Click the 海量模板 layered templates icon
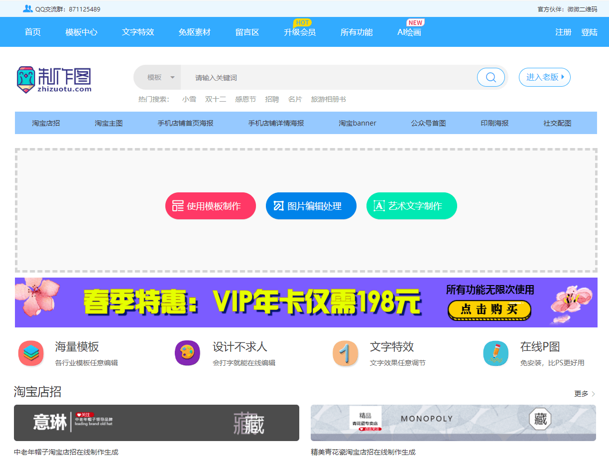The height and width of the screenshot is (458, 609). tap(31, 353)
